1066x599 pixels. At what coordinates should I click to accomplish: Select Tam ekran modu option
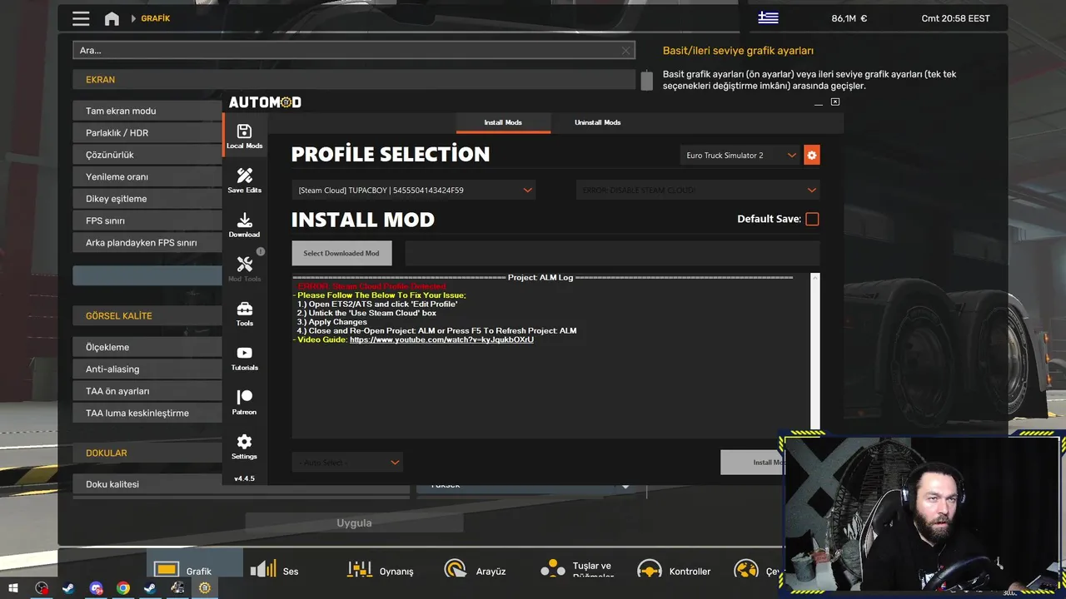click(x=148, y=111)
